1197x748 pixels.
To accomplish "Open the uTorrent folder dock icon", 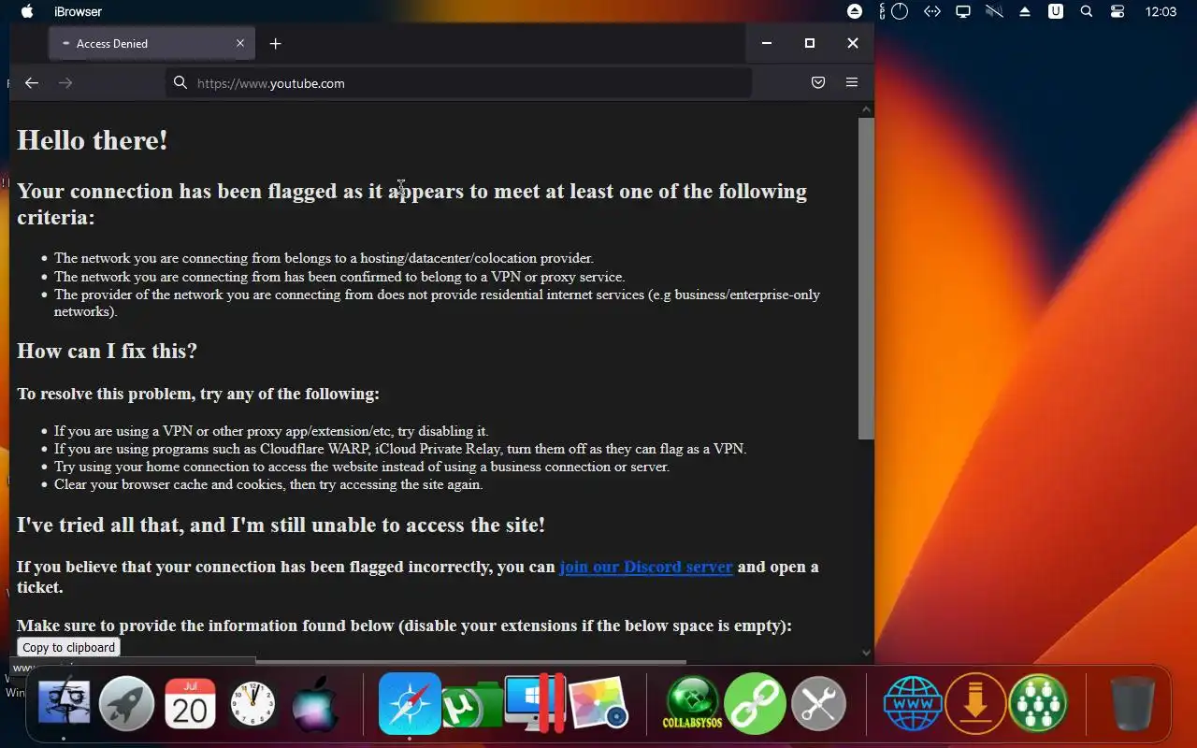I will [473, 705].
